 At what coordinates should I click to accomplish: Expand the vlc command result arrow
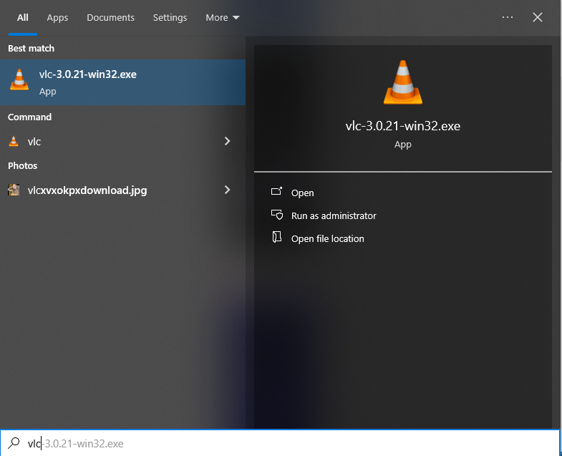(x=227, y=141)
